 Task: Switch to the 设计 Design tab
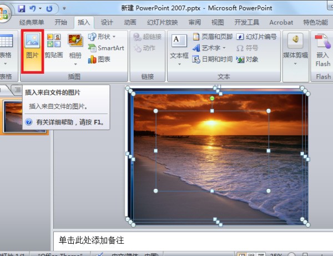coord(107,23)
